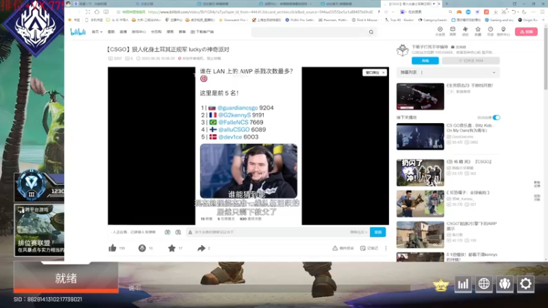
Task: Click 《反恐喵子: 全球偷狗》 title link
Action: coord(468,192)
